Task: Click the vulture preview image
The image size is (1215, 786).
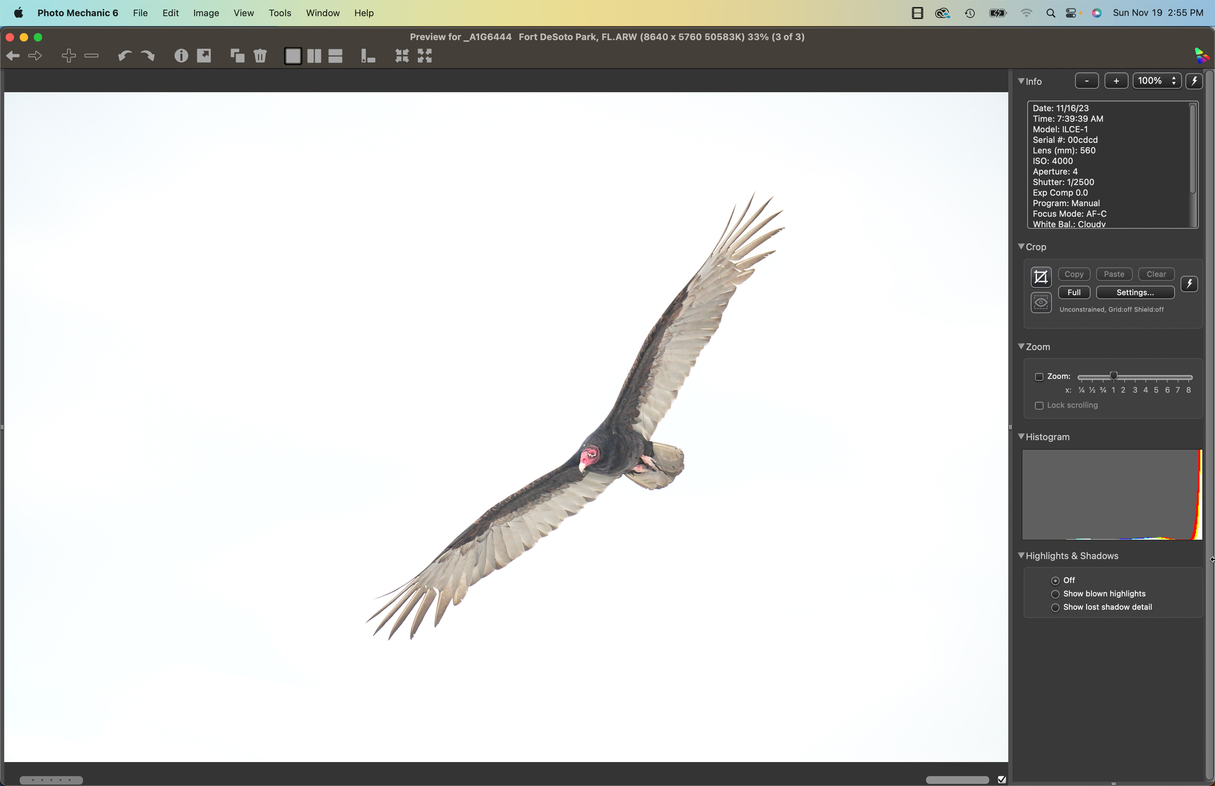Action: click(x=506, y=427)
